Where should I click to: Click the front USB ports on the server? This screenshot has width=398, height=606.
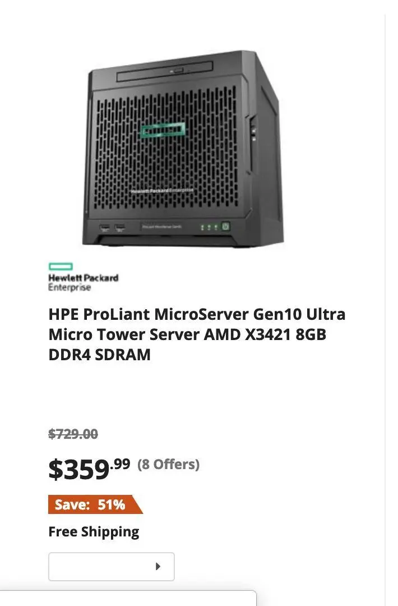coord(111,226)
